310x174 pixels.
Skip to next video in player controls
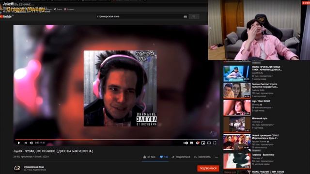(x=26, y=143)
